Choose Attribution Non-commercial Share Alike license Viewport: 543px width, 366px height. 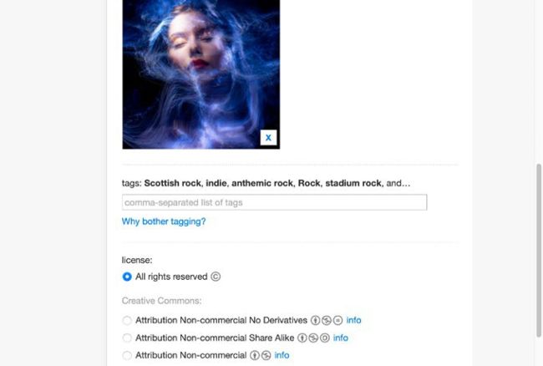[x=127, y=338]
